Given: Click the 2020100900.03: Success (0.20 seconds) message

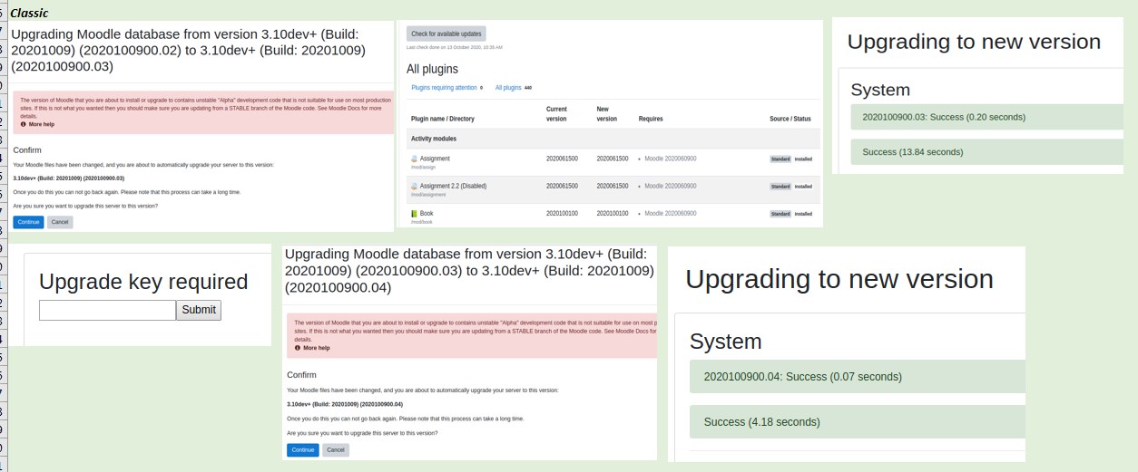Looking at the screenshot, I should click(x=944, y=117).
